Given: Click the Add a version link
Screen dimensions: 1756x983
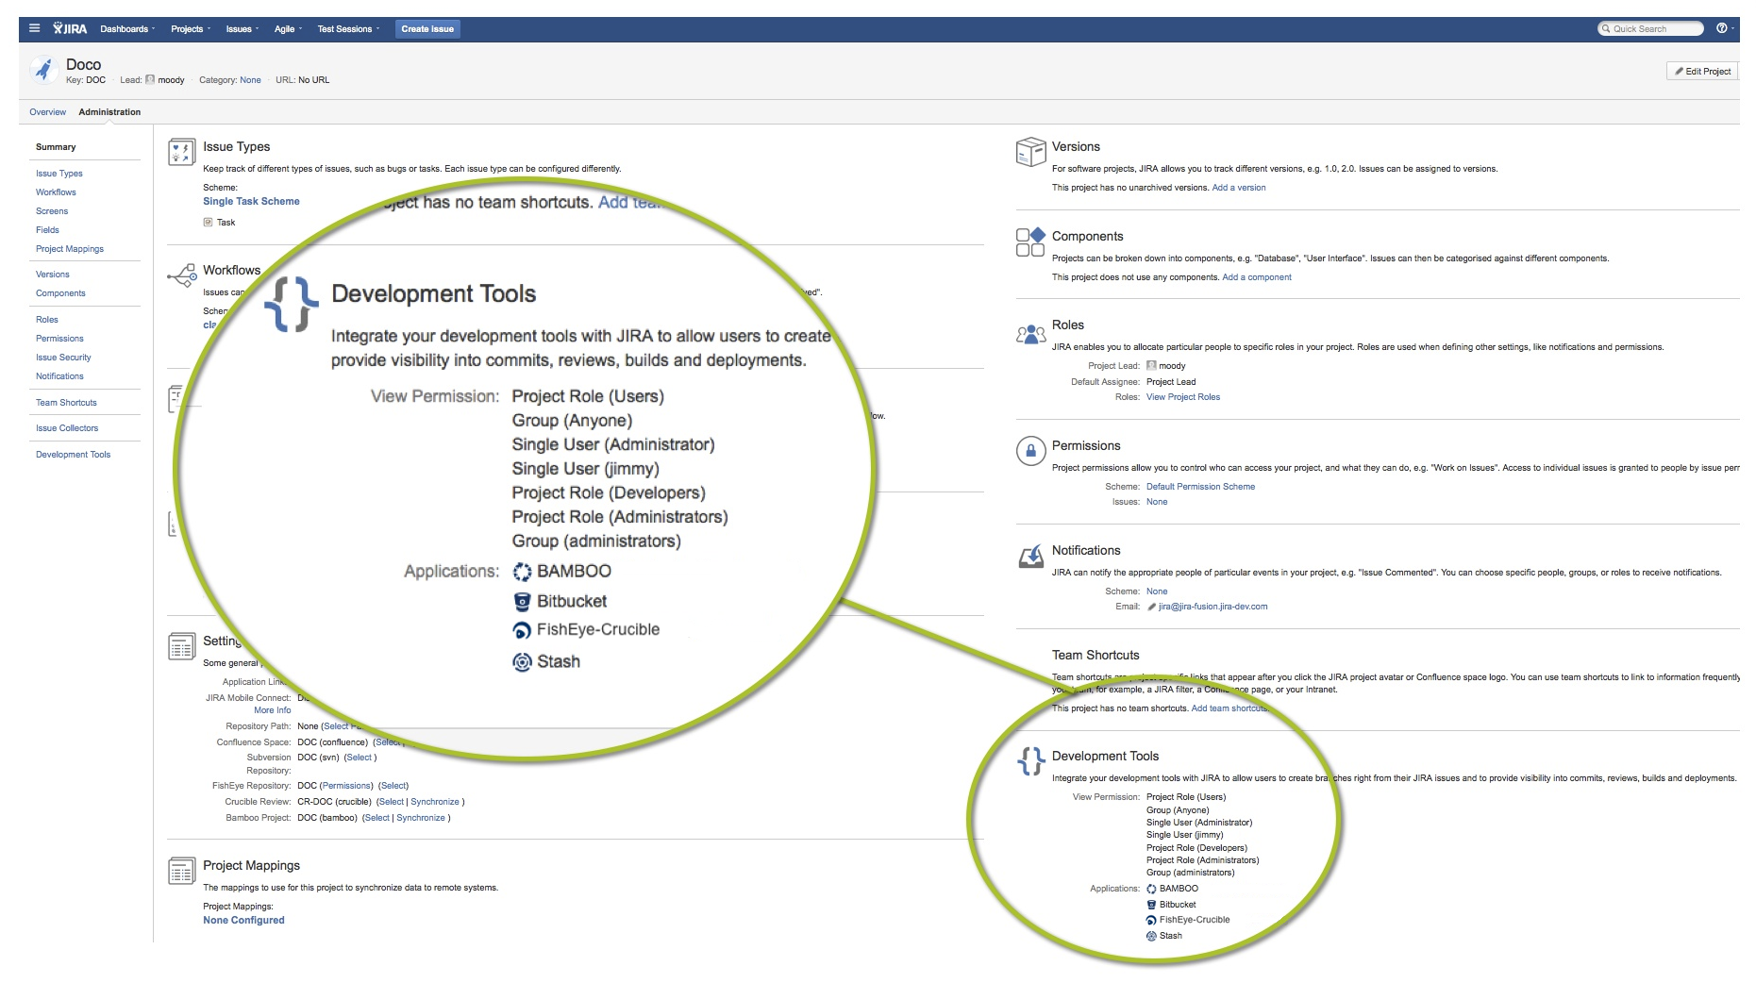Looking at the screenshot, I should pyautogui.click(x=1238, y=188).
